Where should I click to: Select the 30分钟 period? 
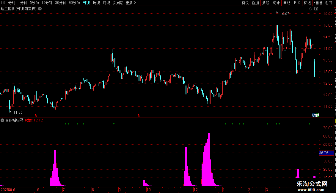tap(60, 3)
